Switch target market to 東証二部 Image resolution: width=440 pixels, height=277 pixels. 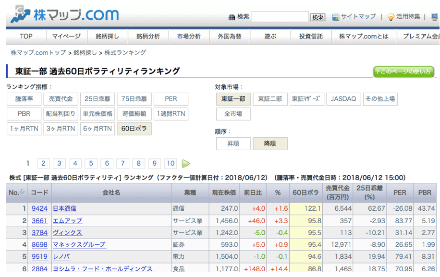(270, 99)
